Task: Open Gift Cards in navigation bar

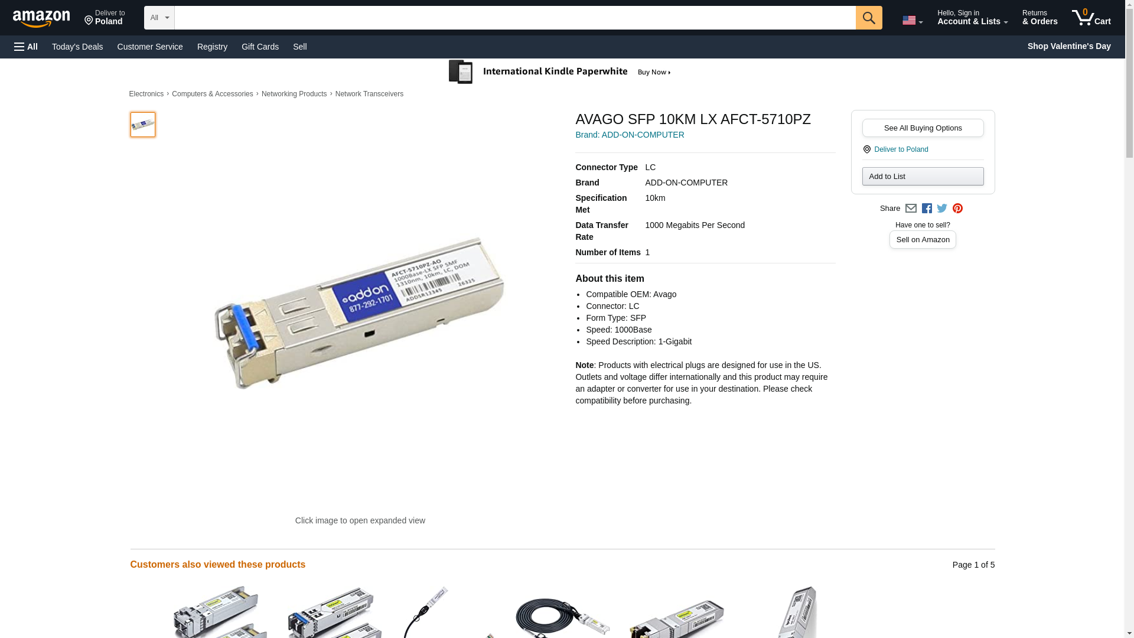Action: 260,47
